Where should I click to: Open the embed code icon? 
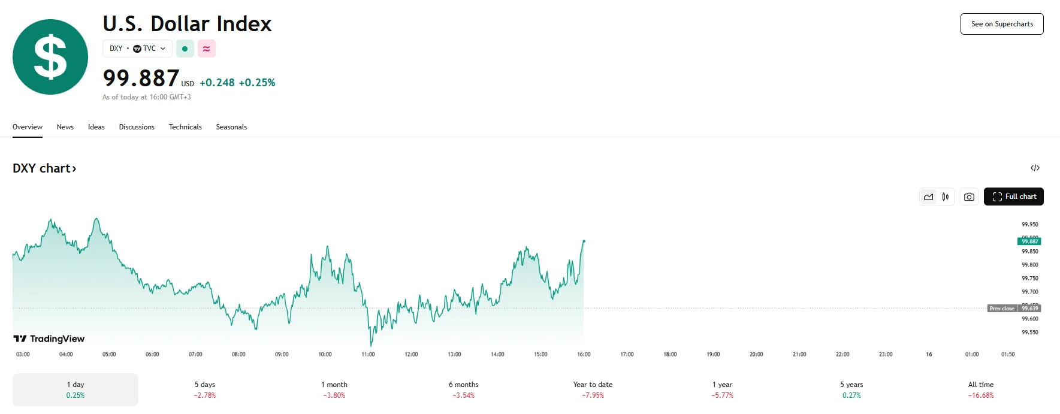[1035, 168]
